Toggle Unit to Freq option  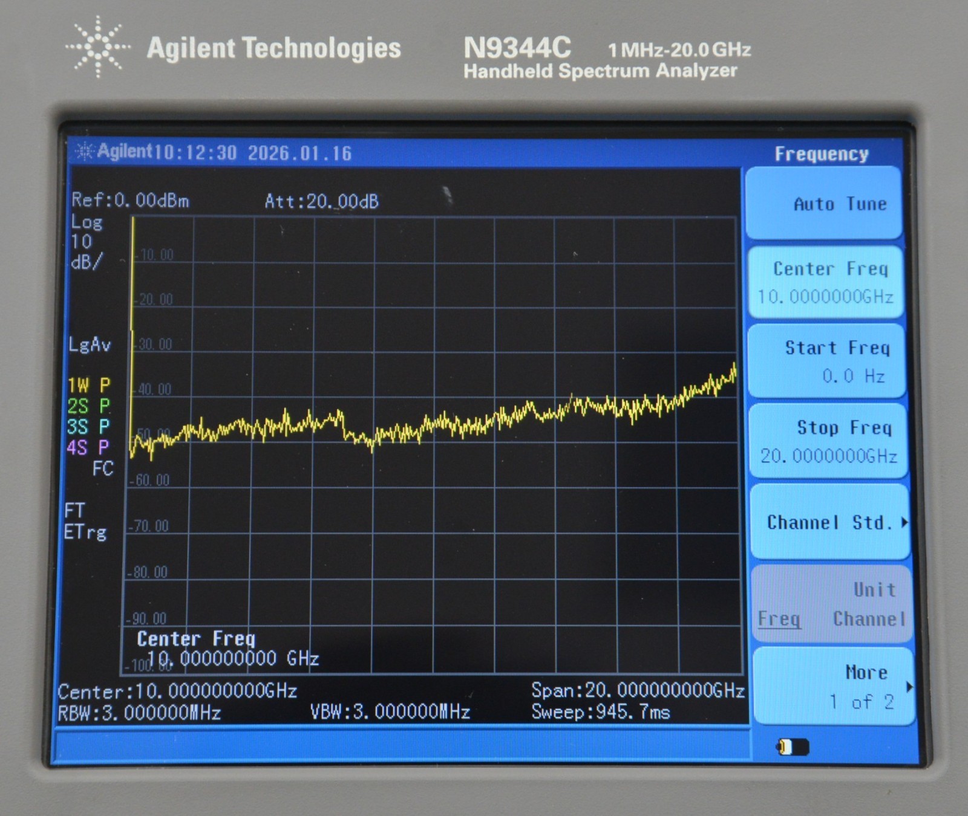coord(779,619)
